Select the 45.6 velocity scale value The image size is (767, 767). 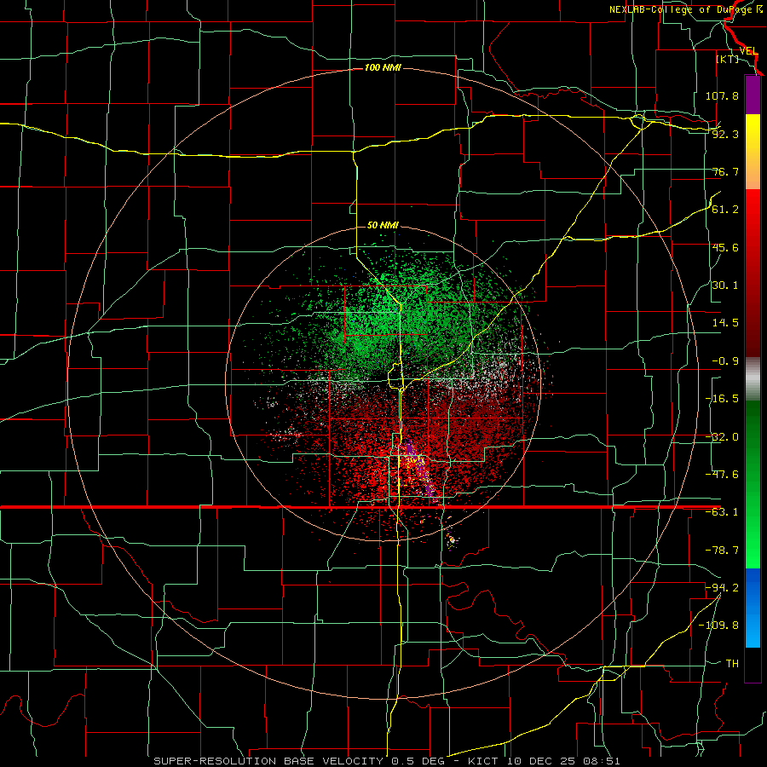click(x=725, y=247)
